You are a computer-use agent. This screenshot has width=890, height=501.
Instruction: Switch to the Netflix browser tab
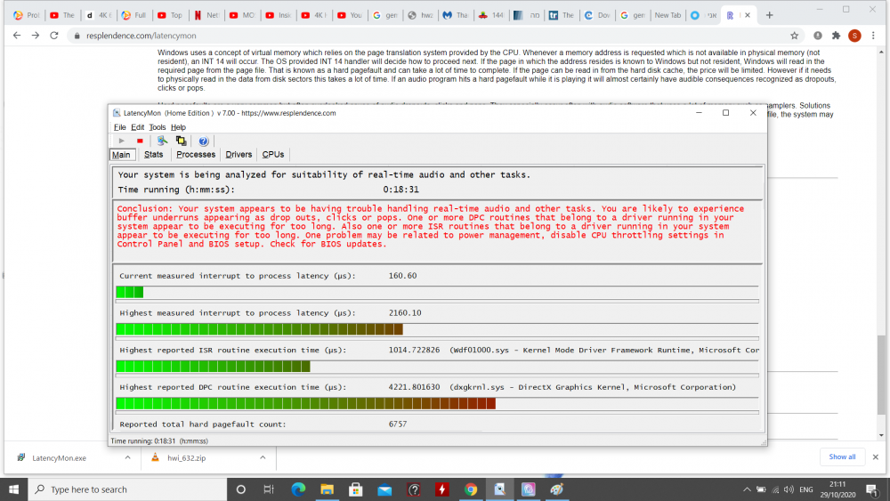point(206,15)
